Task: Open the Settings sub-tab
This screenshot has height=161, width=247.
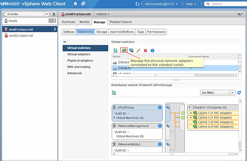Action: (x=69, y=32)
